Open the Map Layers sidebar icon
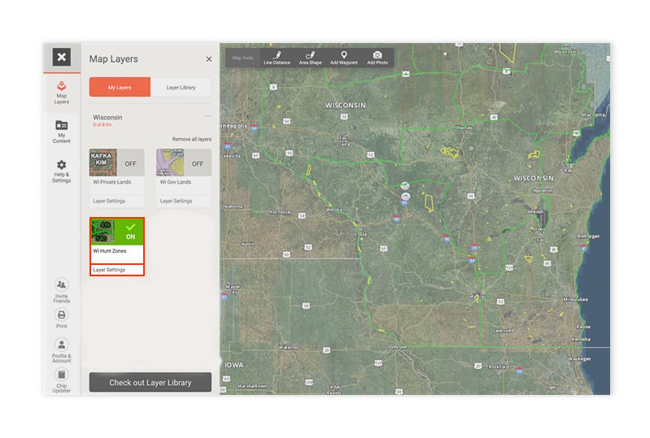This screenshot has height=438, width=650. point(62,88)
